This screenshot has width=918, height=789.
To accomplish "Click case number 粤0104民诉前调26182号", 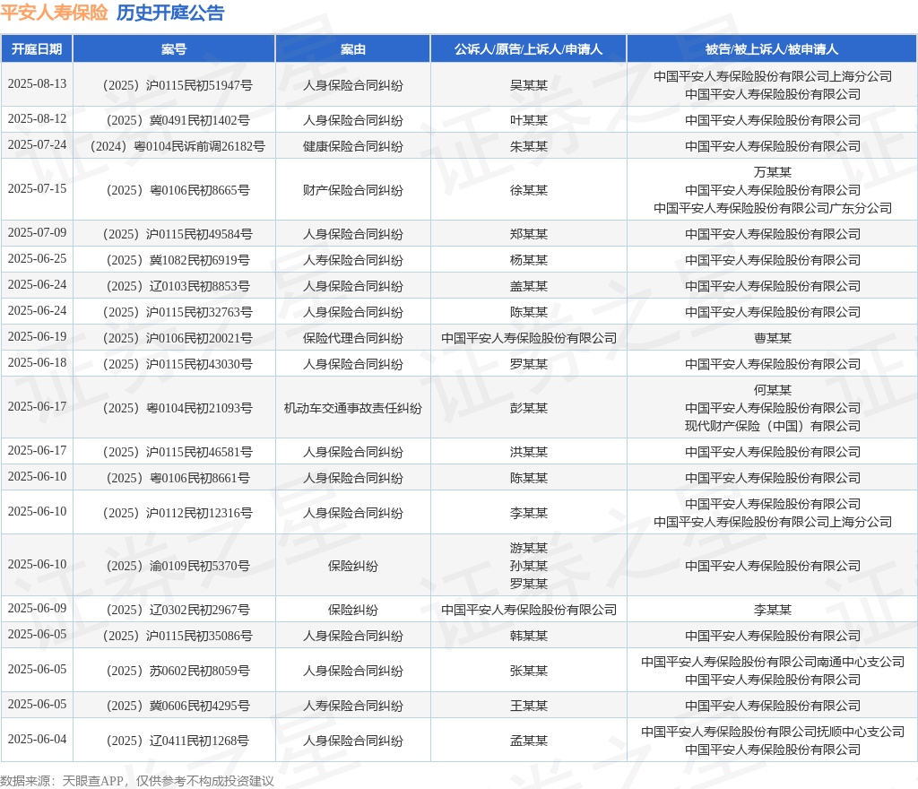I will [178, 146].
